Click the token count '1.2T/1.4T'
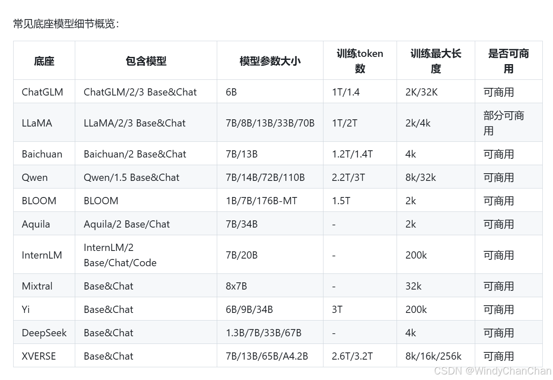This screenshot has width=553, height=380. (352, 154)
